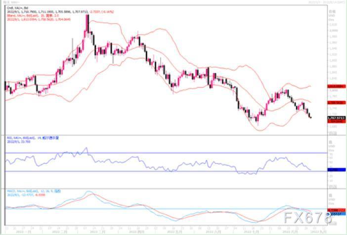Click the RSI line at its highest peak
347x235 pixels.
86,147
